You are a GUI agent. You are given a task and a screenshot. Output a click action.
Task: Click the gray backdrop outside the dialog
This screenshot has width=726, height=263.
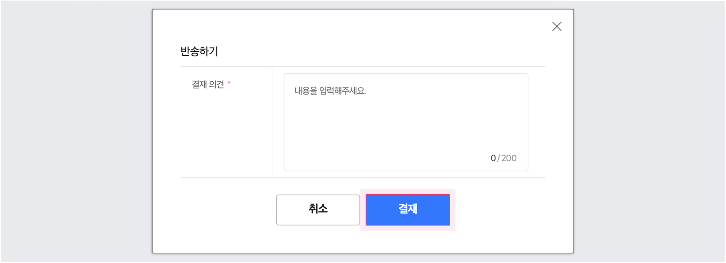(x=74, y=131)
